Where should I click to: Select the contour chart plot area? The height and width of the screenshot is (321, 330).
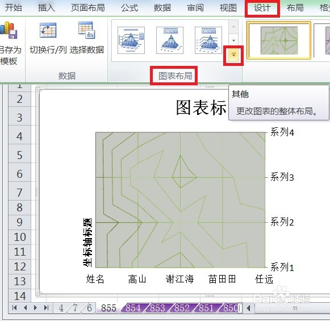point(181,200)
